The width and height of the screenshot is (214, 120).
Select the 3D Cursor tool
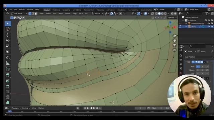tap(8, 29)
